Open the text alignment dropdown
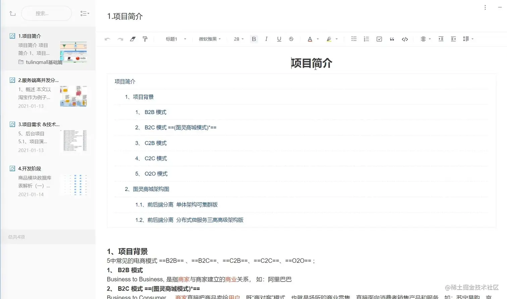This screenshot has height=299, width=507. 426,39
